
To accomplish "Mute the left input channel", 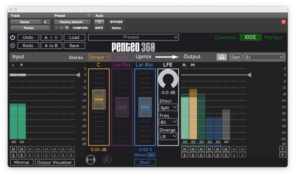I will (13, 149).
